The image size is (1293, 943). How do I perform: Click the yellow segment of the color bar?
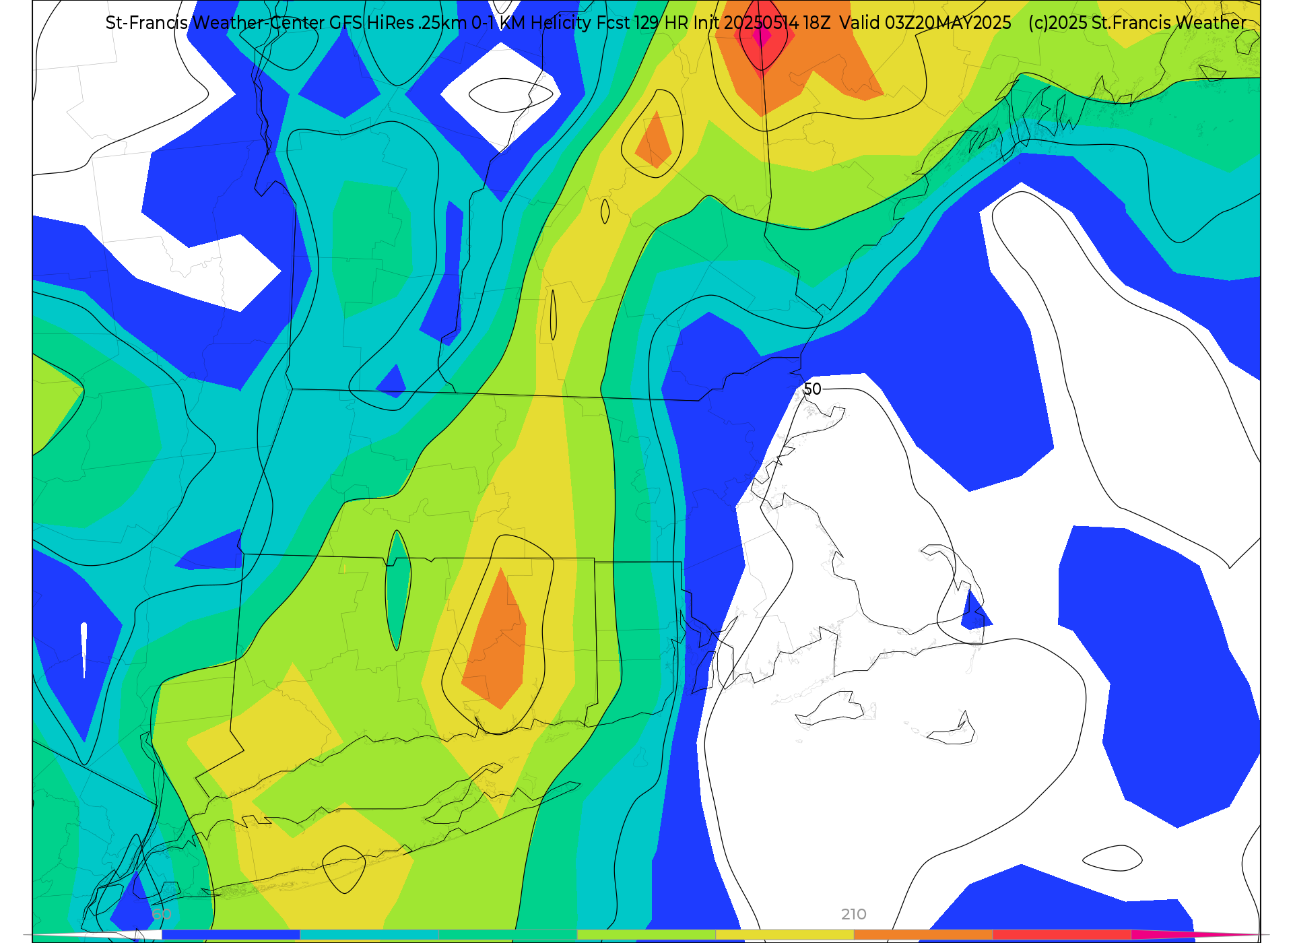[785, 935]
